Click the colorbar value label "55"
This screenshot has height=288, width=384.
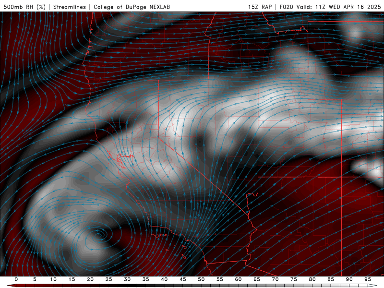coord(220,279)
